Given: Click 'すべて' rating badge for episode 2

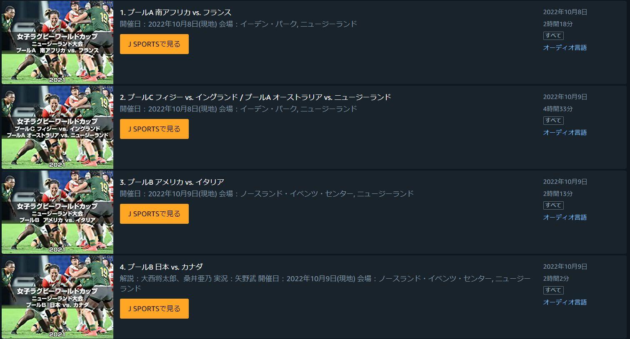Looking at the screenshot, I should point(553,121).
